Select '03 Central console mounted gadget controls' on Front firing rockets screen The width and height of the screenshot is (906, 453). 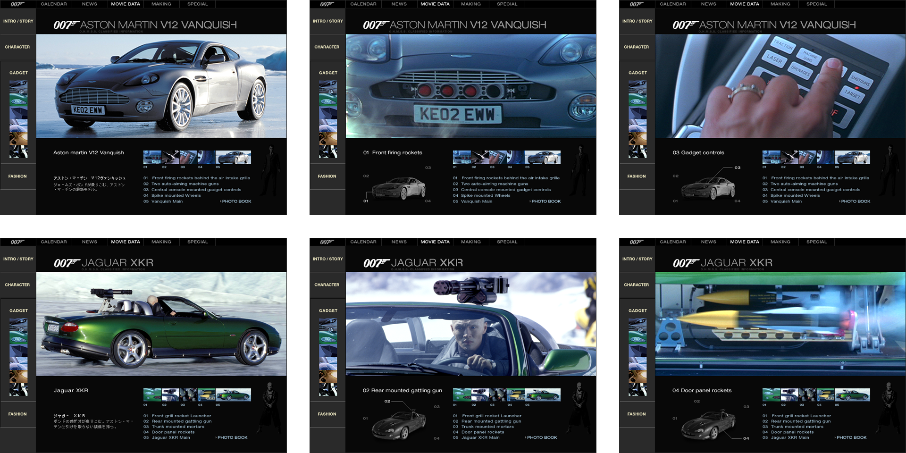click(502, 190)
